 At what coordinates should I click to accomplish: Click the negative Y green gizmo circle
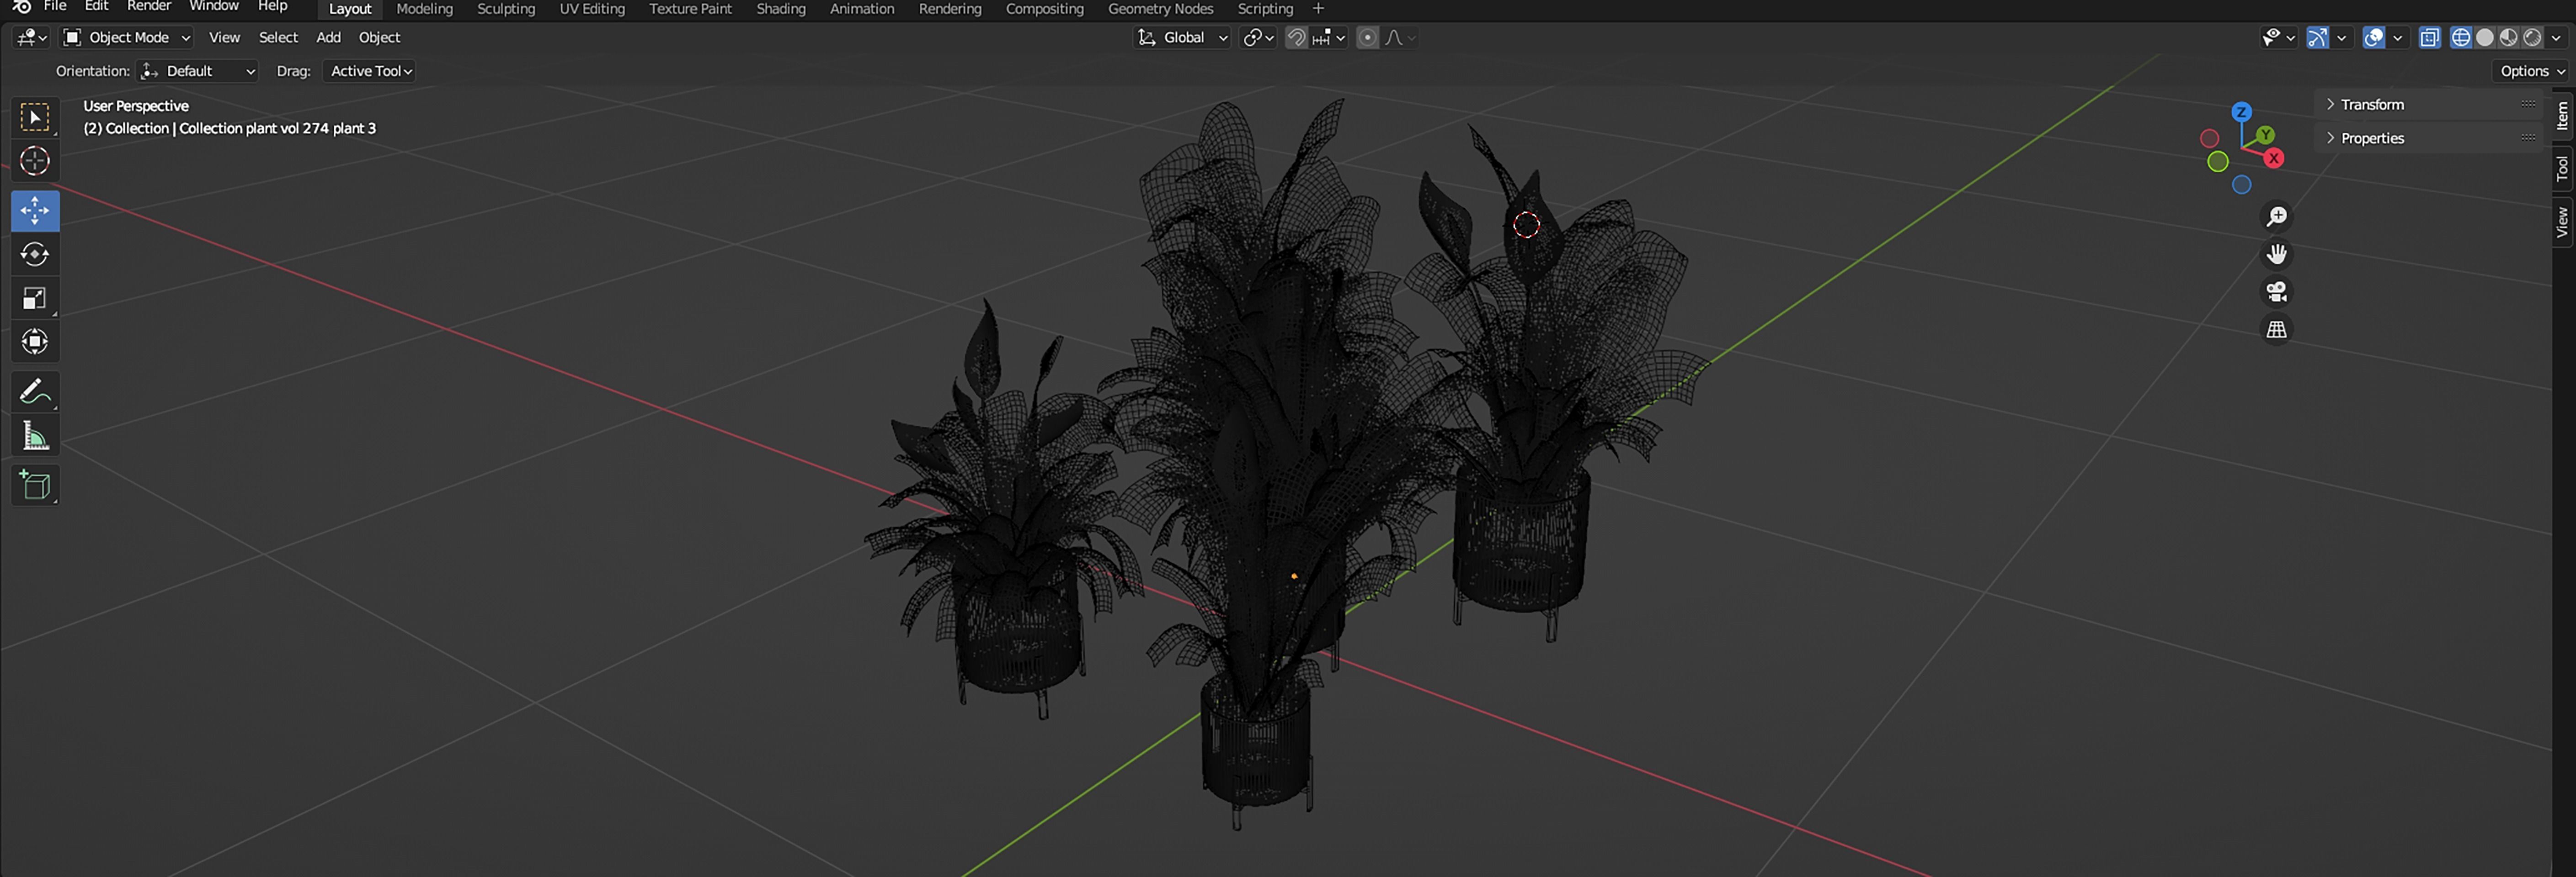[x=2218, y=162]
